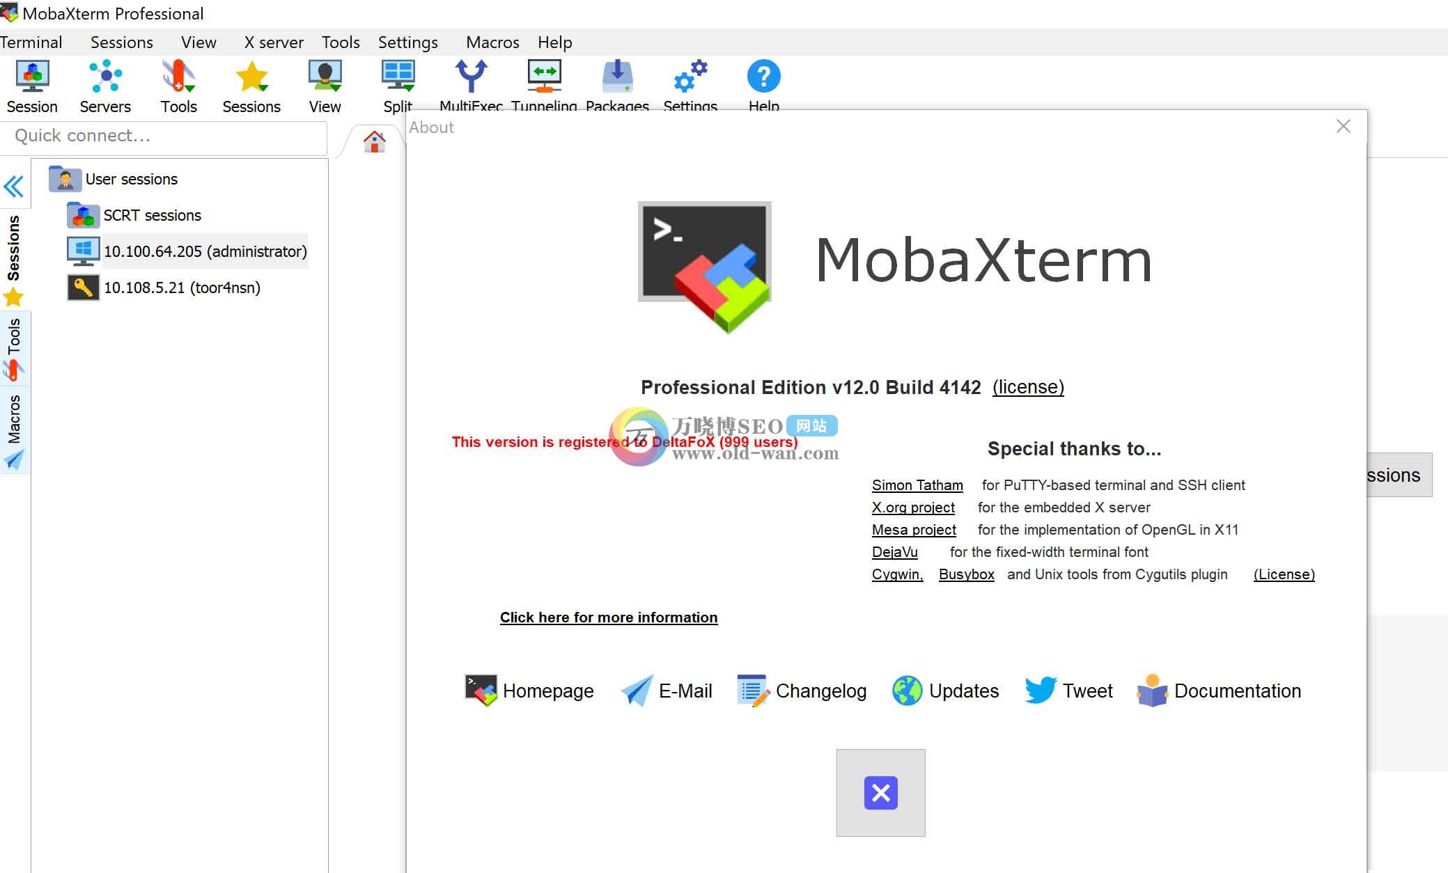Open the Terminal menu

point(31,42)
